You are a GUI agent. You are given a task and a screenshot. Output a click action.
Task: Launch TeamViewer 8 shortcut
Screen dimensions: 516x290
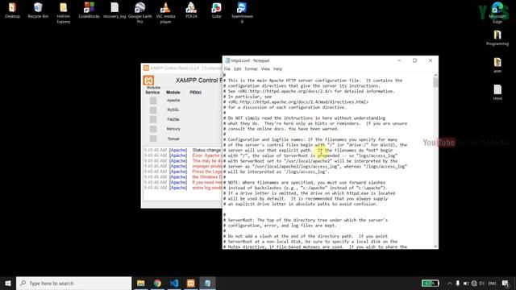click(242, 13)
